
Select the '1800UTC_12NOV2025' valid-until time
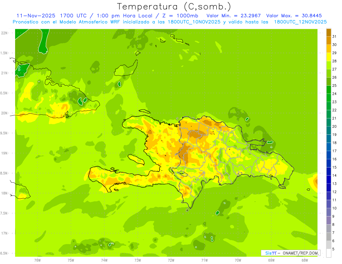300,22
